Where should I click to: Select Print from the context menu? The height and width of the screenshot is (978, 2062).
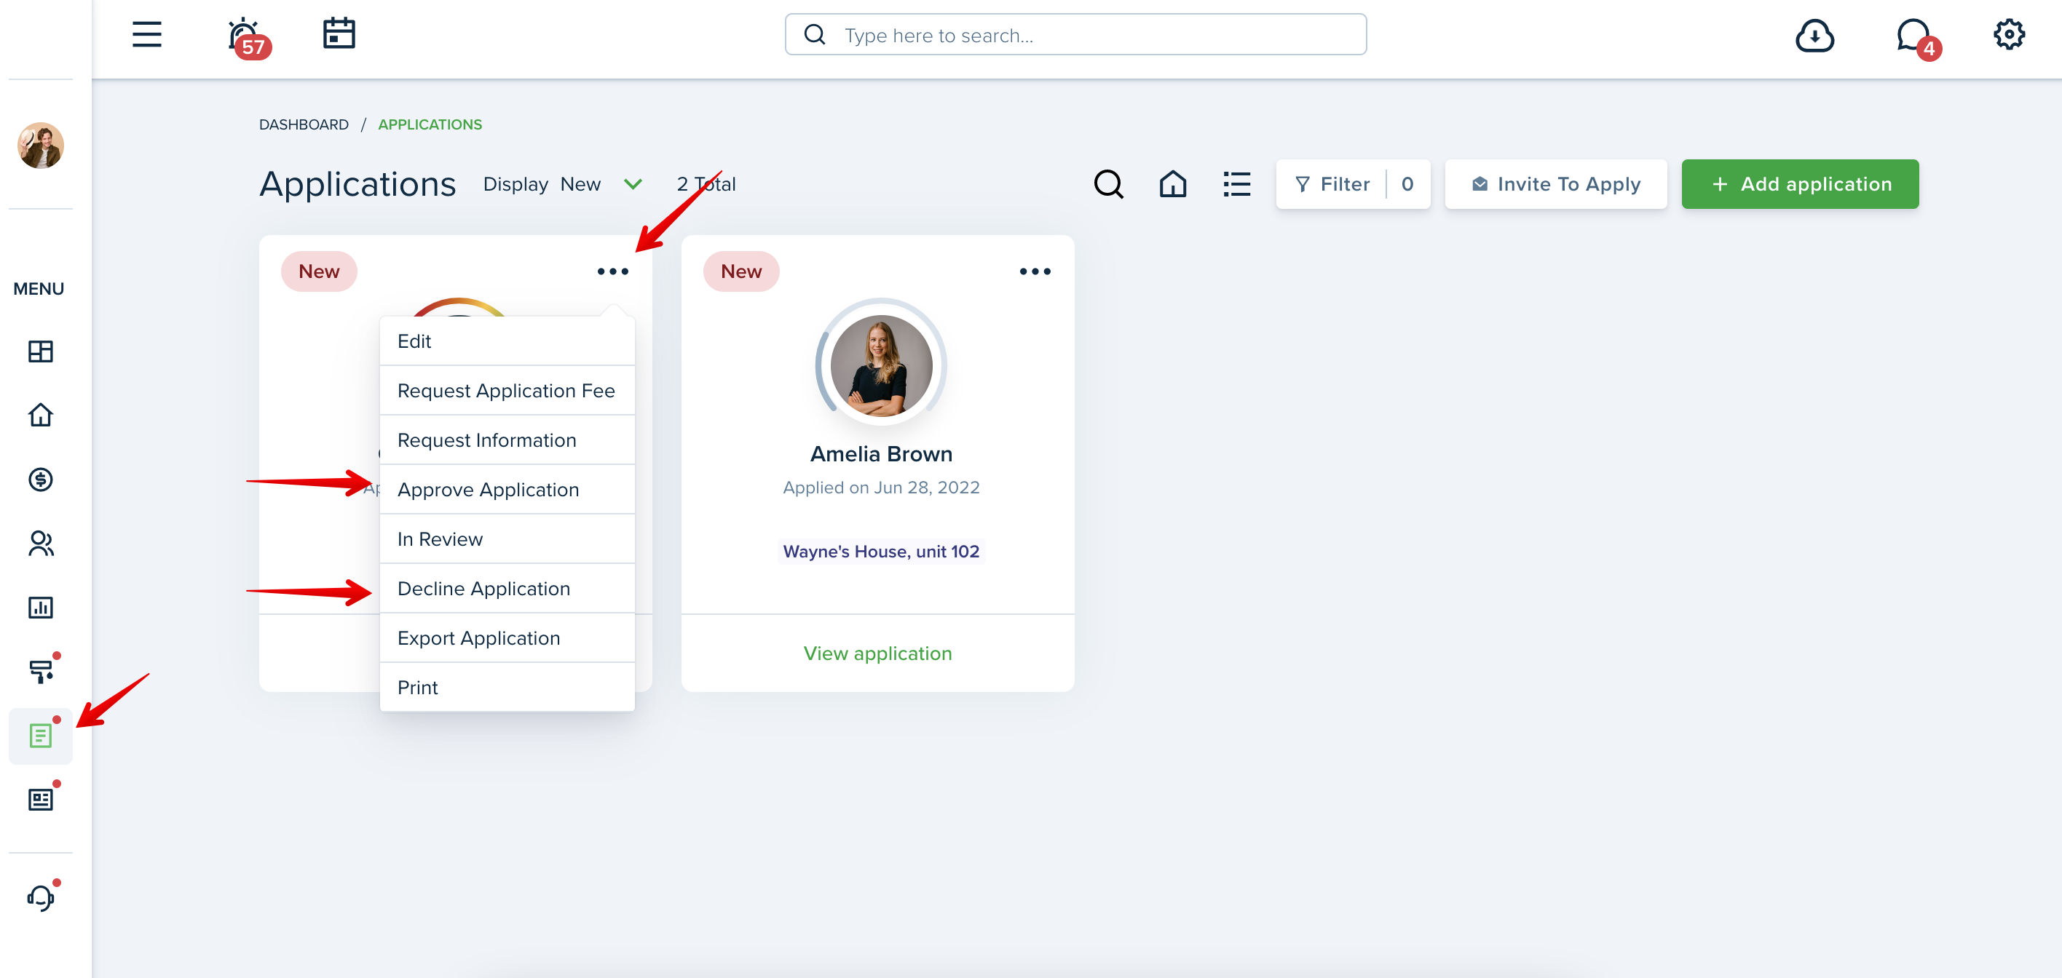507,687
